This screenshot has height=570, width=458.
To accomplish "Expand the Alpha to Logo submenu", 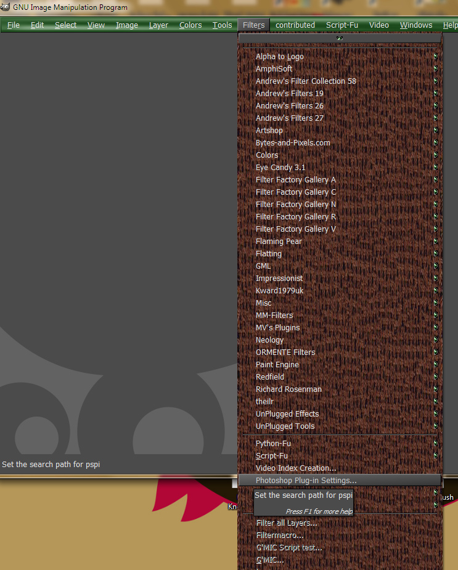I will tap(340, 56).
